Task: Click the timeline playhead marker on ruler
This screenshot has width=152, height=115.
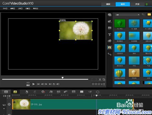Action: click(x=96, y=95)
